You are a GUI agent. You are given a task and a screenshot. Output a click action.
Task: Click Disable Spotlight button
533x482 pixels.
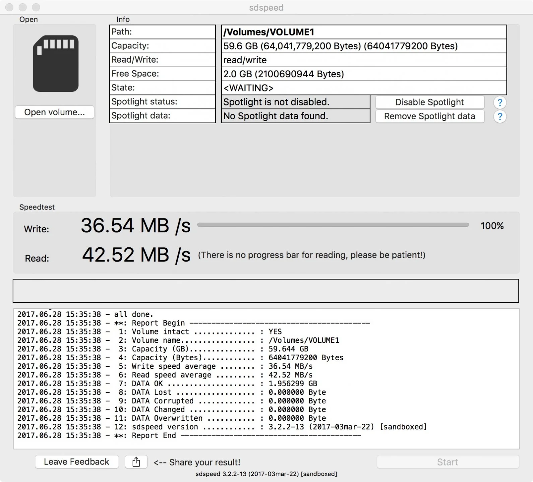430,102
